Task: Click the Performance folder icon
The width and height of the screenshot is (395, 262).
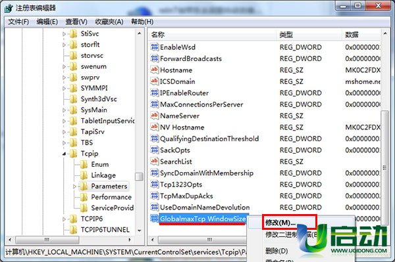Action: coord(84,197)
